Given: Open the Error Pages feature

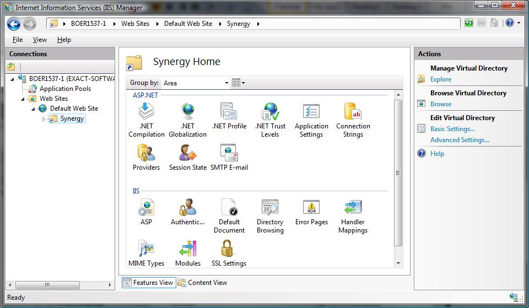Looking at the screenshot, I should coord(311,212).
